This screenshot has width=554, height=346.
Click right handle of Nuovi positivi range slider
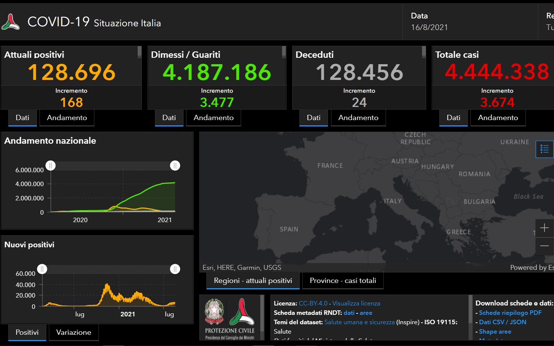[x=175, y=269]
